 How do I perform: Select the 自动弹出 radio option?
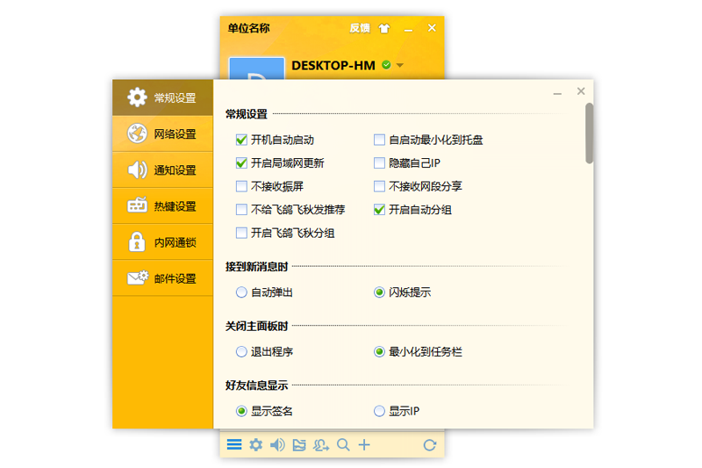[x=241, y=292]
